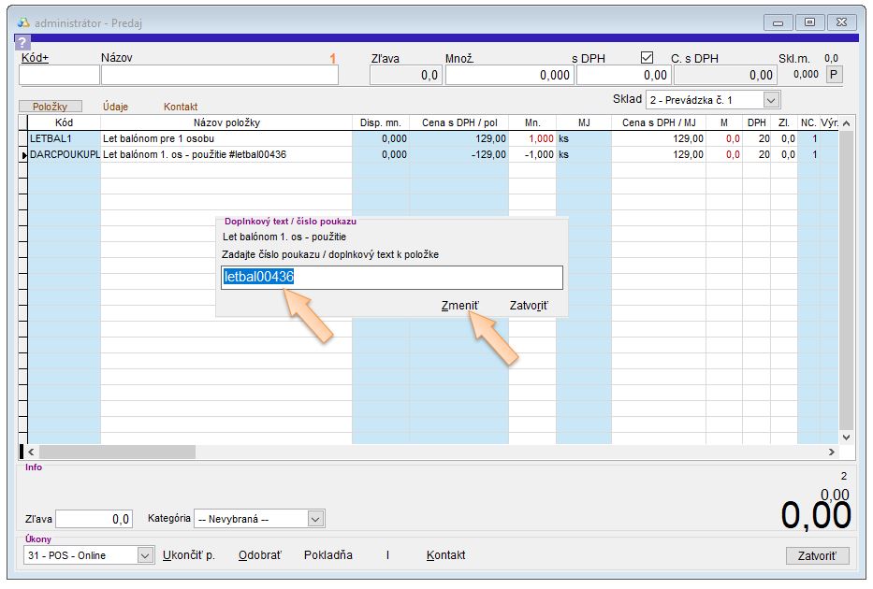Click the scroll-right arrow of the items grid
The width and height of the screenshot is (873, 589).
click(832, 453)
